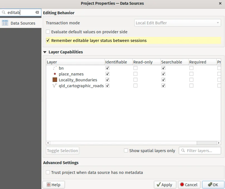Click the bn point layer icon
The height and width of the screenshot is (189, 225).
point(55,68)
